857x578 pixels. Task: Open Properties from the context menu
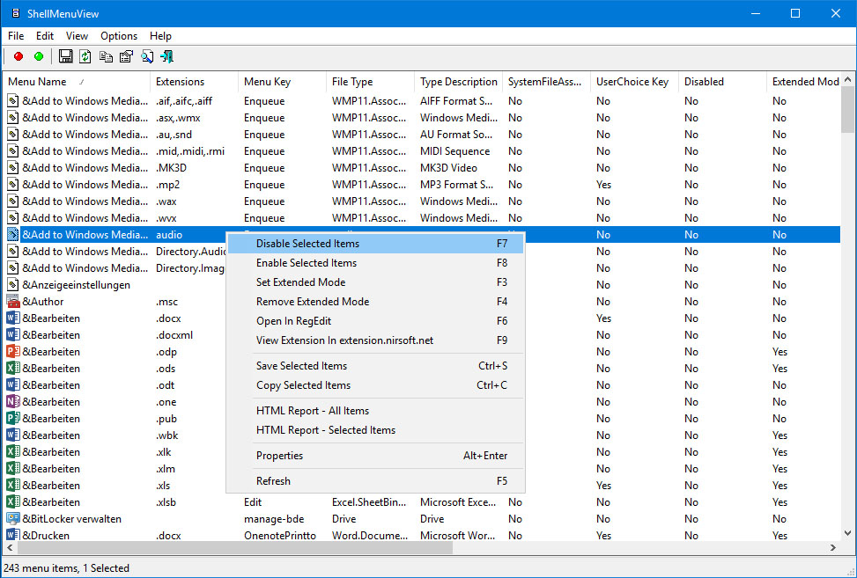(x=375, y=455)
